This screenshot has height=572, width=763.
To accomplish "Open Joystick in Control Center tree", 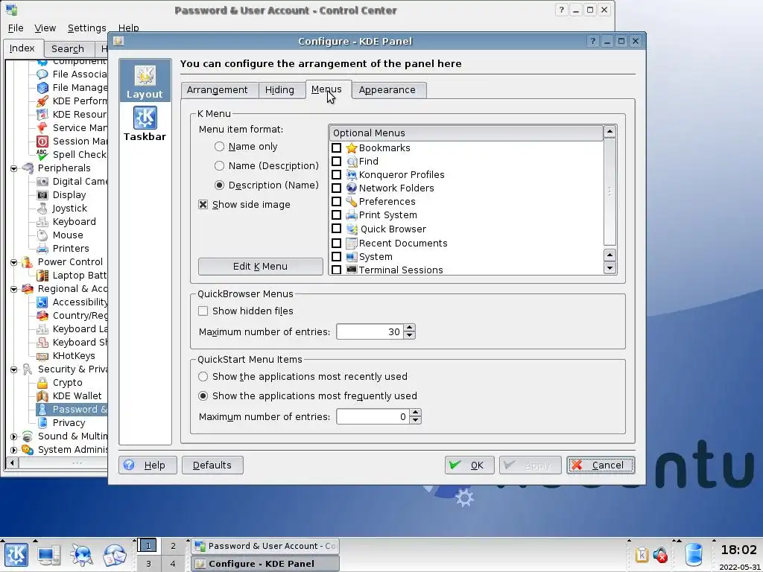I will point(69,209).
